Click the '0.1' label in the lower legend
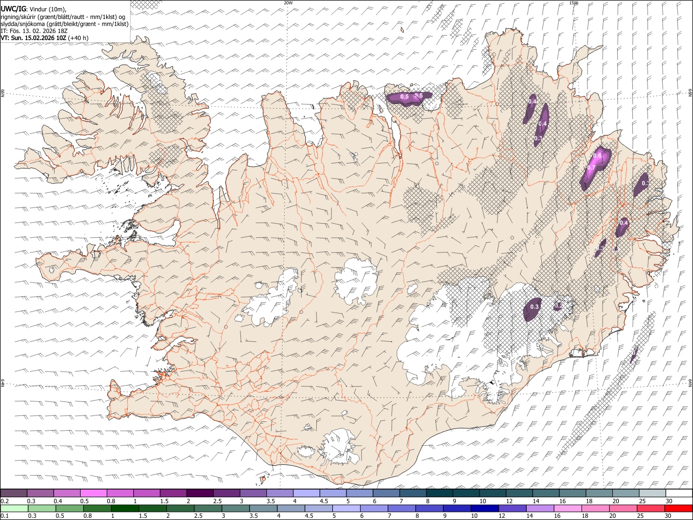 (3, 516)
